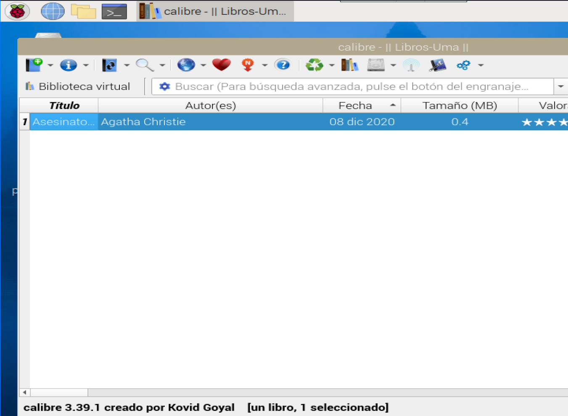Image resolution: width=568 pixels, height=416 pixels.
Task: Click the Preferences gears icon
Action: coord(464,65)
